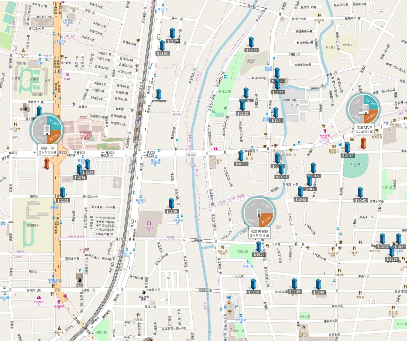Image resolution: width=407 pixels, height=341 pixels.
Task: Open the $13.05 property marker
Action: [x=383, y=241]
